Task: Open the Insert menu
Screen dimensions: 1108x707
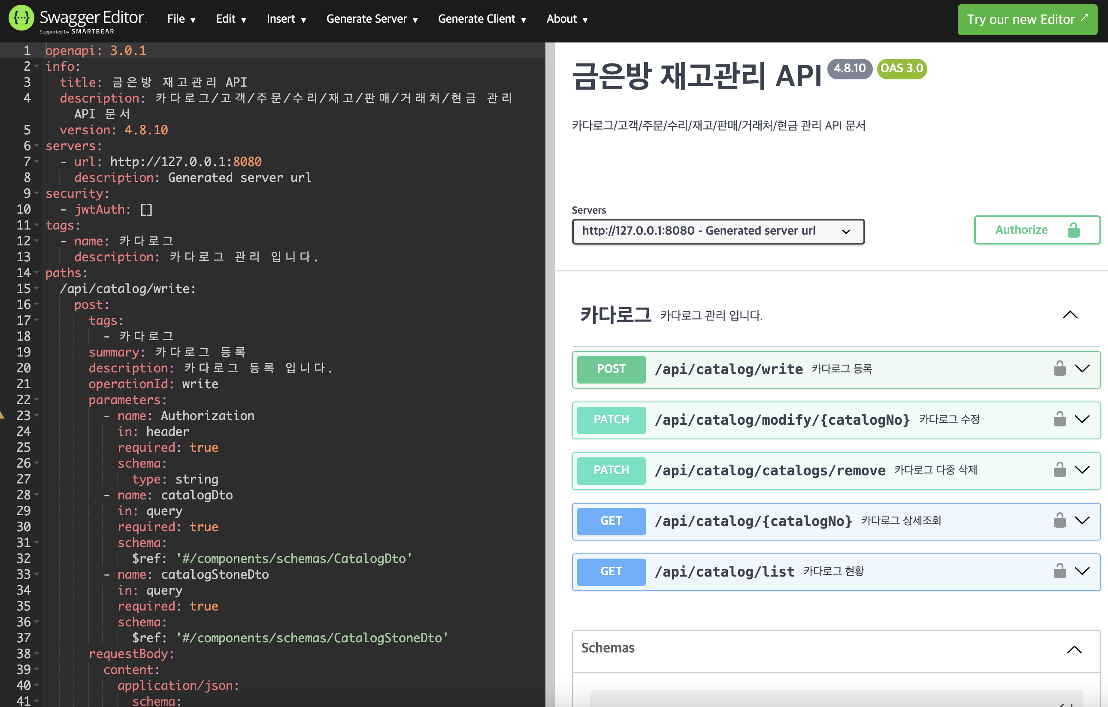Action: [286, 19]
